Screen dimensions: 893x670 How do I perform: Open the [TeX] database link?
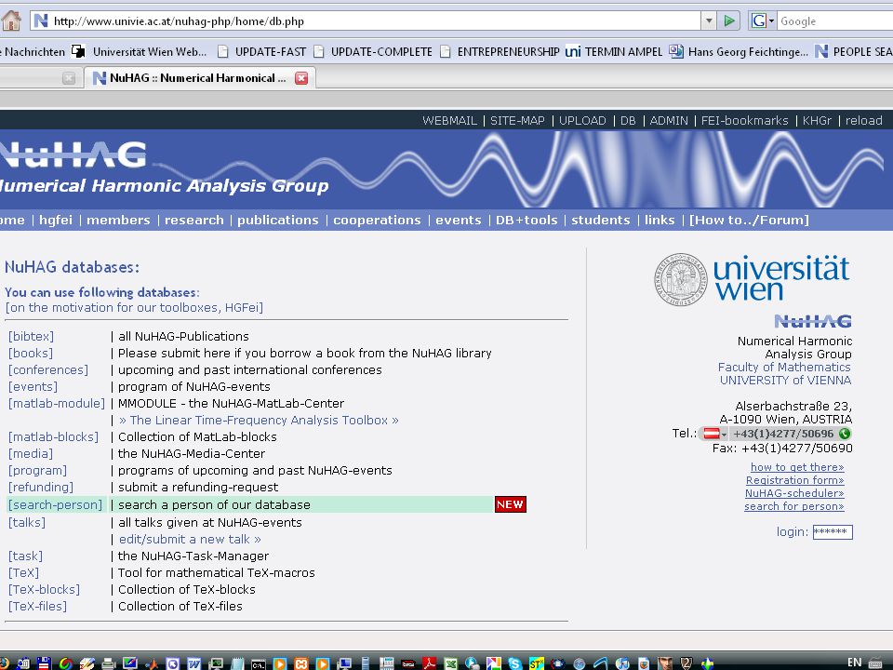pos(23,572)
